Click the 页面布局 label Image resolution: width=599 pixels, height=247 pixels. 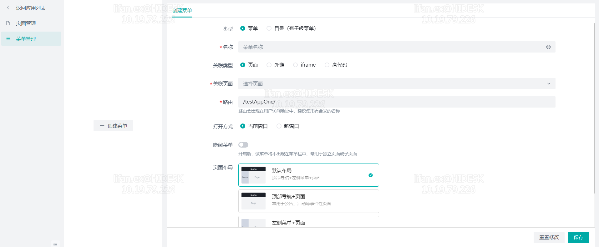223,168
